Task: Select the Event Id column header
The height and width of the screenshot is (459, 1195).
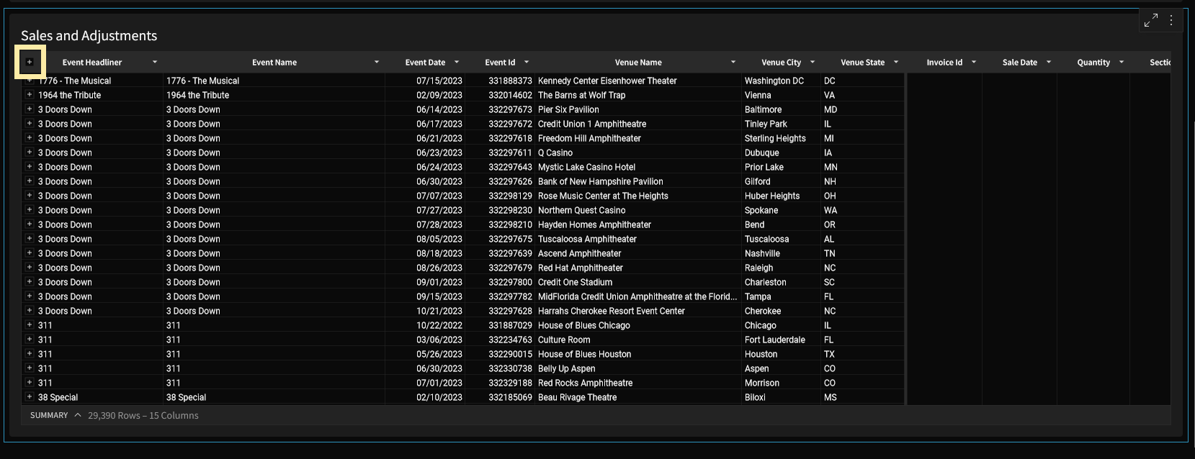Action: (x=500, y=63)
